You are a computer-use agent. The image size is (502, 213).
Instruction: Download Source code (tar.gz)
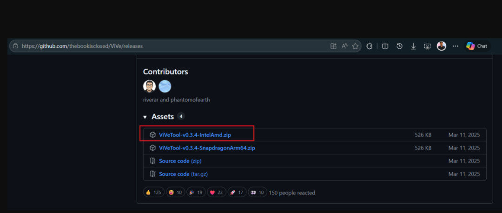184,174
